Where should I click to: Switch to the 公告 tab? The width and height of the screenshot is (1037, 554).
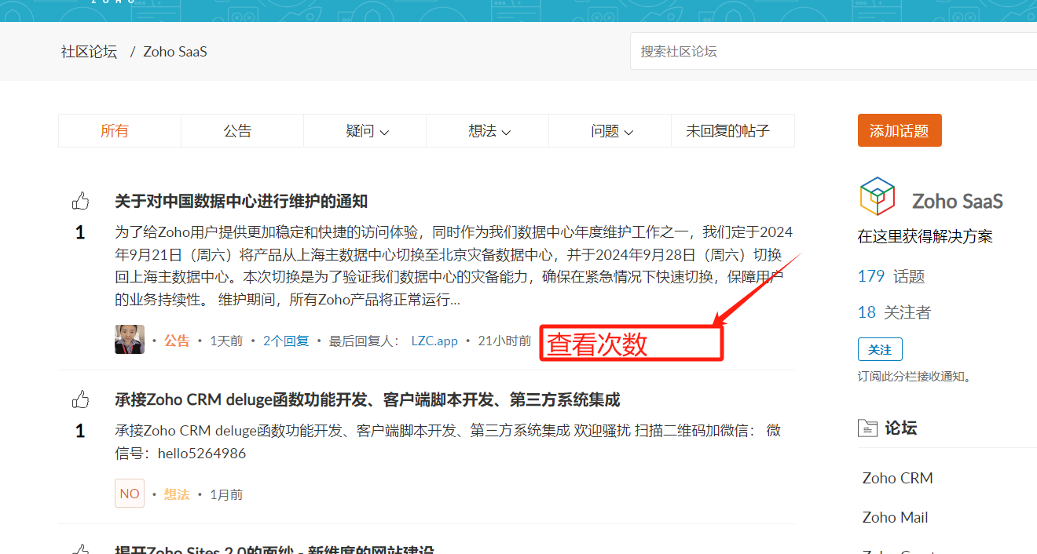[237, 131]
